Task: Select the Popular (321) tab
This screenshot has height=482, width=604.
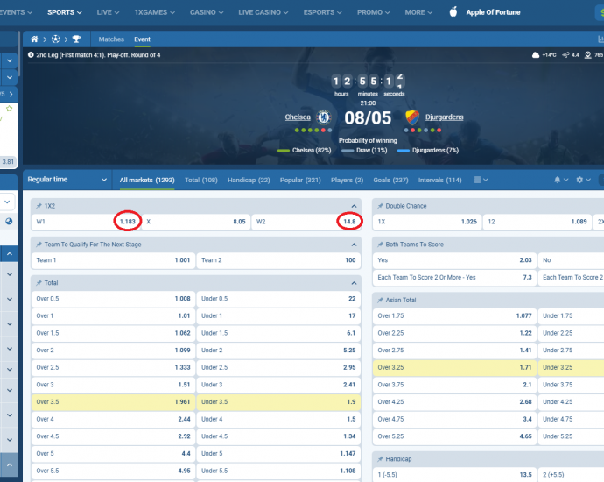Action: [300, 180]
